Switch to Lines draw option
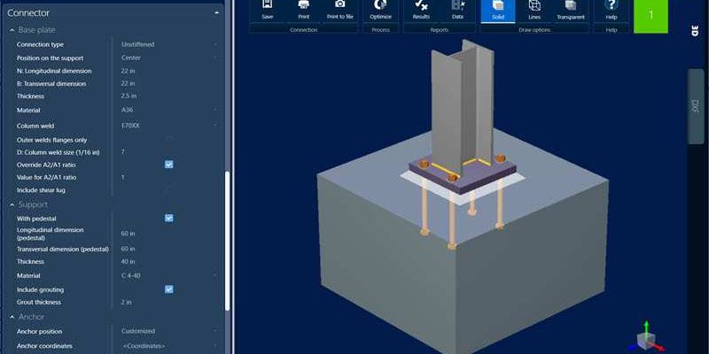Image resolution: width=709 pixels, height=354 pixels. point(534,7)
